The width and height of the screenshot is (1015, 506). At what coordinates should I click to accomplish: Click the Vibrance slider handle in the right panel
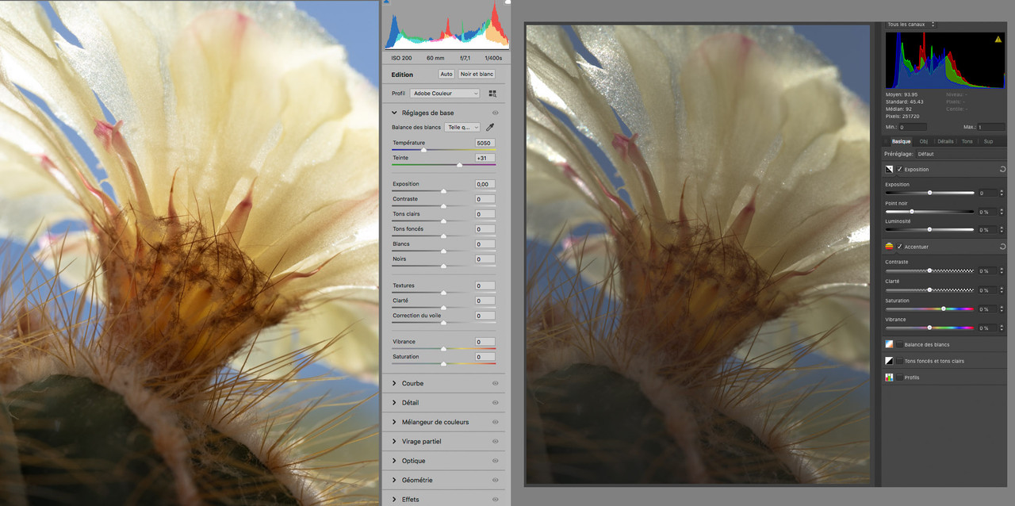(x=929, y=327)
